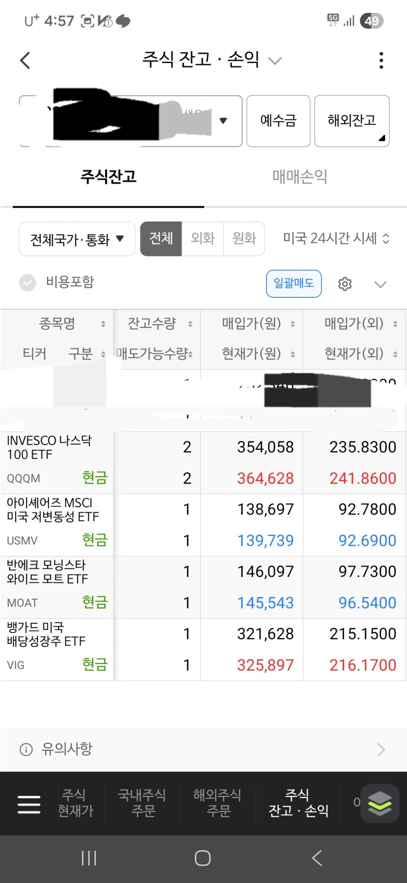The image size is (407, 883).
Task: Tap the back arrow at top left
Action: click(26, 61)
